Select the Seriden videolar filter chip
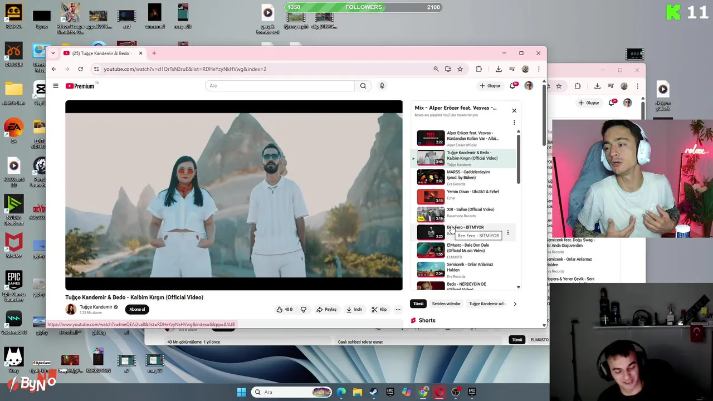713x401 pixels. 446,304
